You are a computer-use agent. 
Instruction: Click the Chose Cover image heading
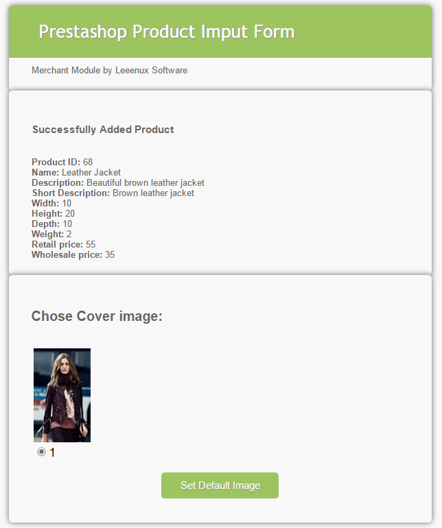97,316
